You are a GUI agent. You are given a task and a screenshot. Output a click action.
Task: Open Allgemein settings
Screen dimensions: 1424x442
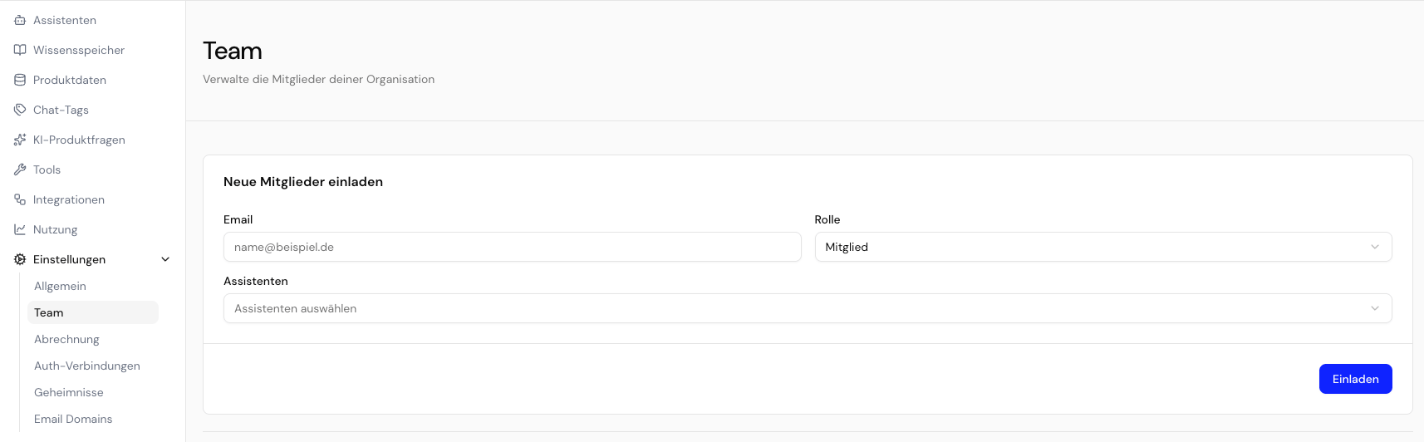click(60, 286)
